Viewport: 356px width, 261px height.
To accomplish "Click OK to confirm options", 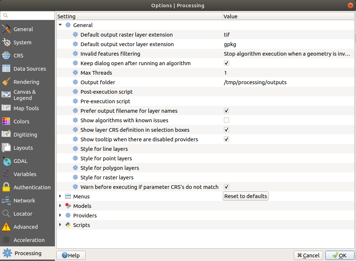I will [x=340, y=256].
